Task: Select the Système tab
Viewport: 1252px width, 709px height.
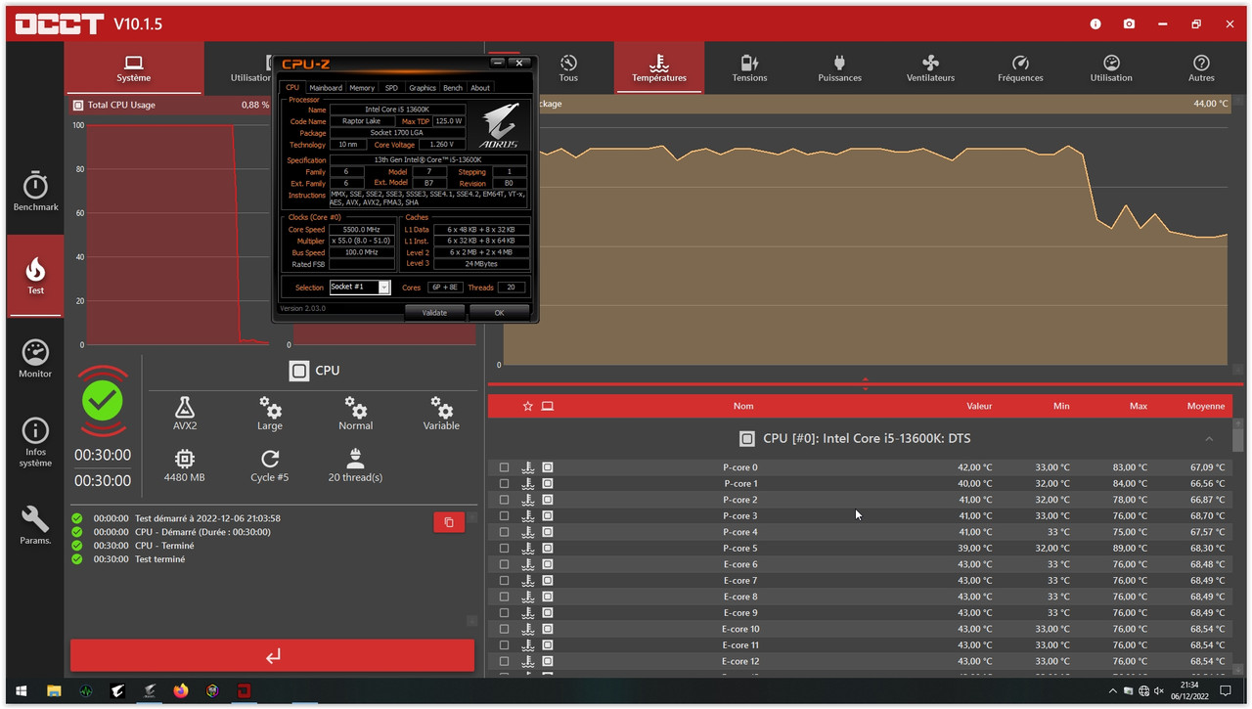Action: 134,67
